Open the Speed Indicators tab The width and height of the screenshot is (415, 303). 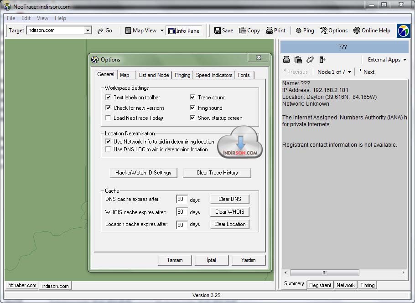click(x=214, y=75)
